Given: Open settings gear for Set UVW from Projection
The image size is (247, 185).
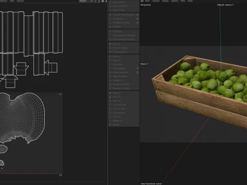Looking at the screenshot, I should [x=137, y=15].
